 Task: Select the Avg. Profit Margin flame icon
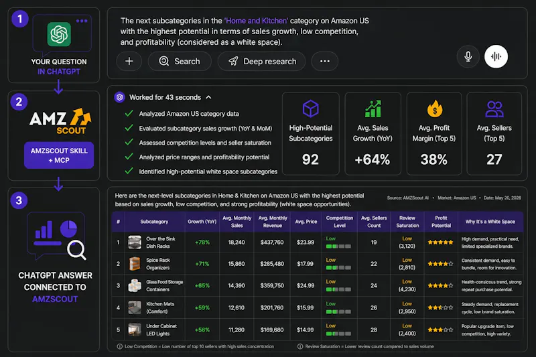[434, 109]
